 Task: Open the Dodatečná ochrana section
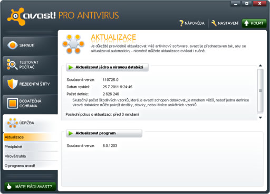(30, 104)
